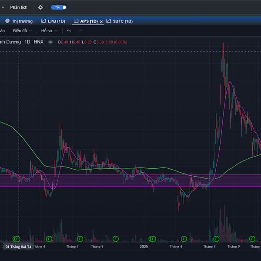Toggle the dark mode switch "Tối"

click(59, 7)
